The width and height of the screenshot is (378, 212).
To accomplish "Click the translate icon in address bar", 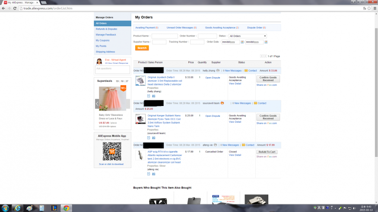I will coord(365,8).
